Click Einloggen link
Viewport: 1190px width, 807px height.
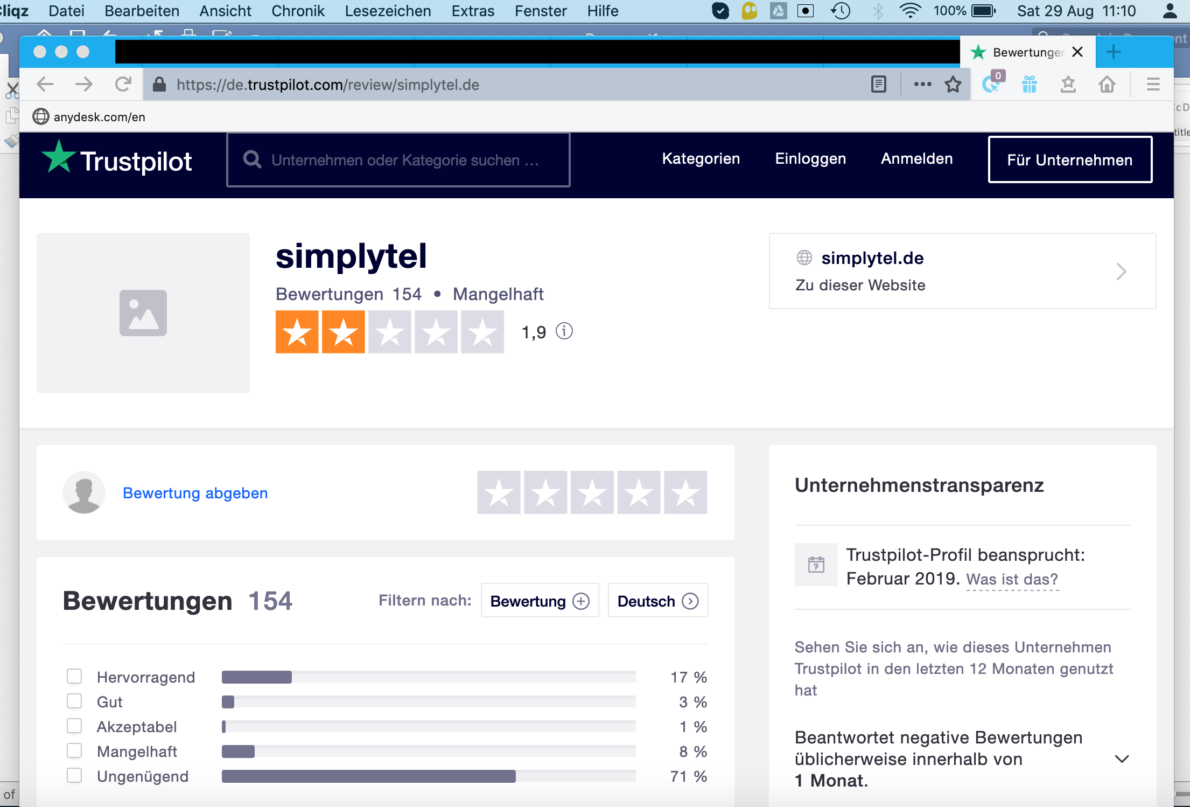(x=810, y=158)
